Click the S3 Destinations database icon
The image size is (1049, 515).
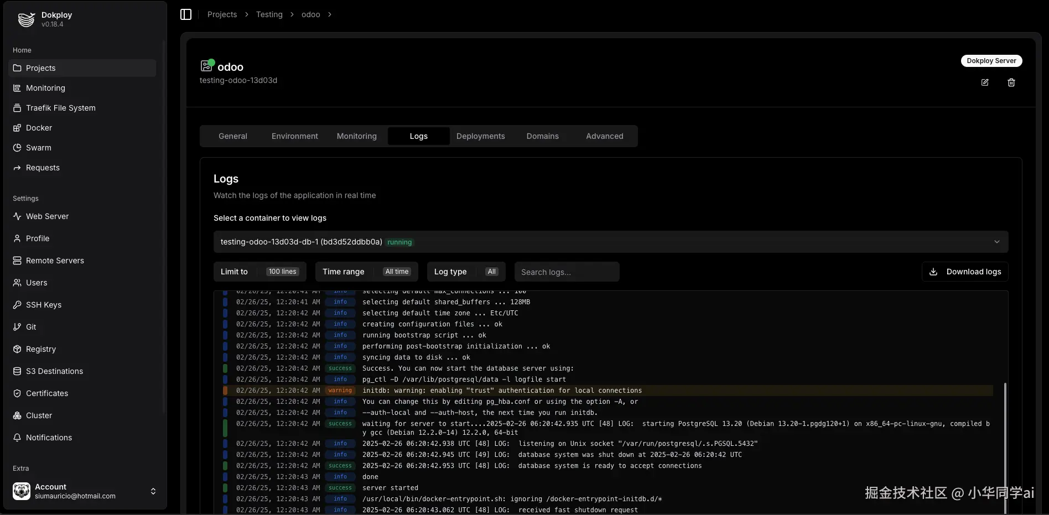coord(17,371)
